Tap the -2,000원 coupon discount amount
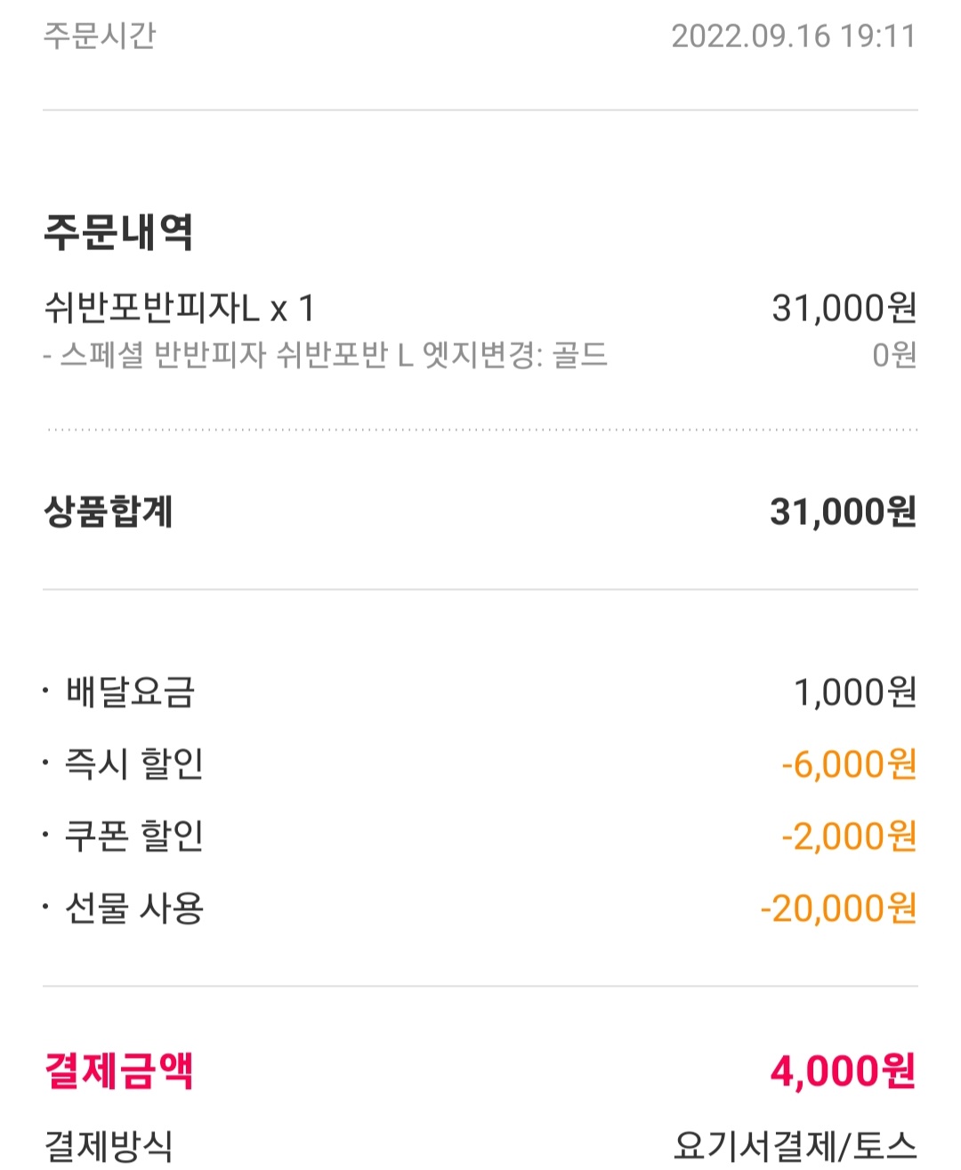 click(849, 836)
